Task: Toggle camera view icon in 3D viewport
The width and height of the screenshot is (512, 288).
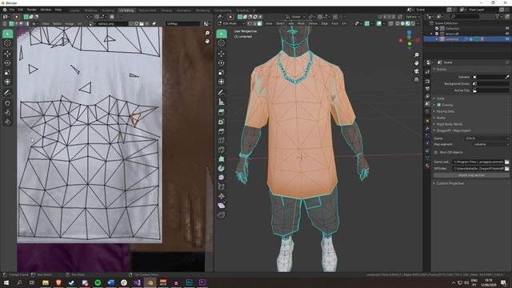Action: pos(416,71)
